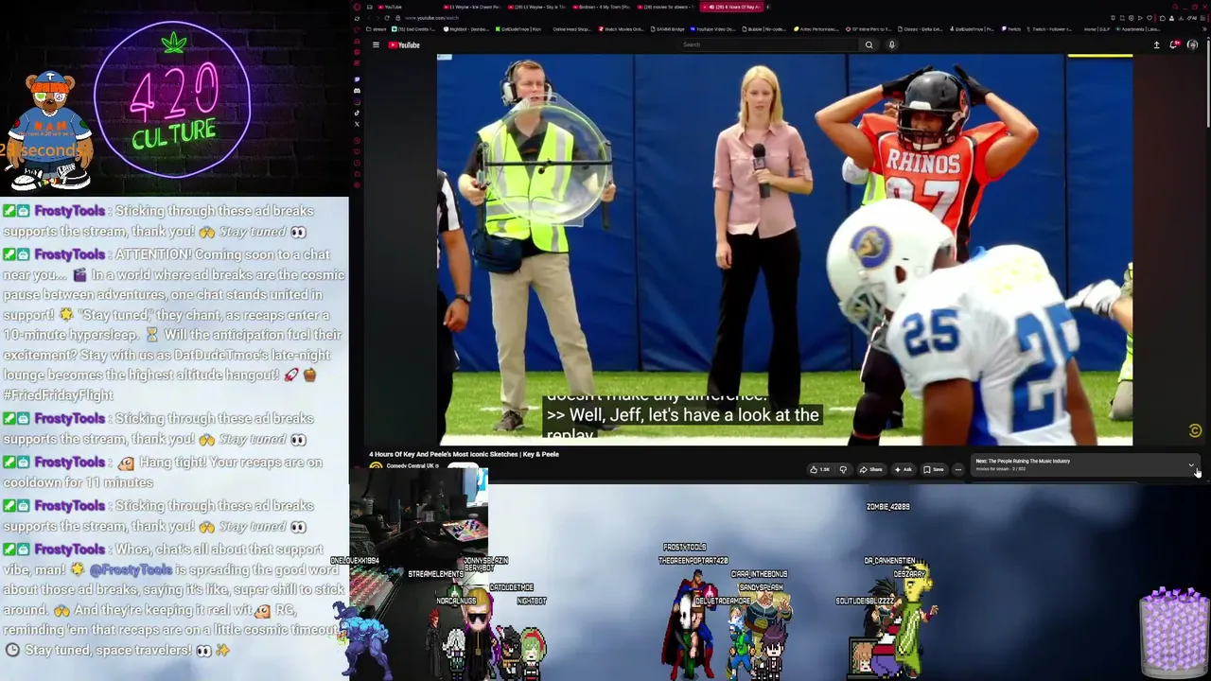This screenshot has width=1211, height=681.
Task: Share the video using Share button
Action: click(870, 469)
